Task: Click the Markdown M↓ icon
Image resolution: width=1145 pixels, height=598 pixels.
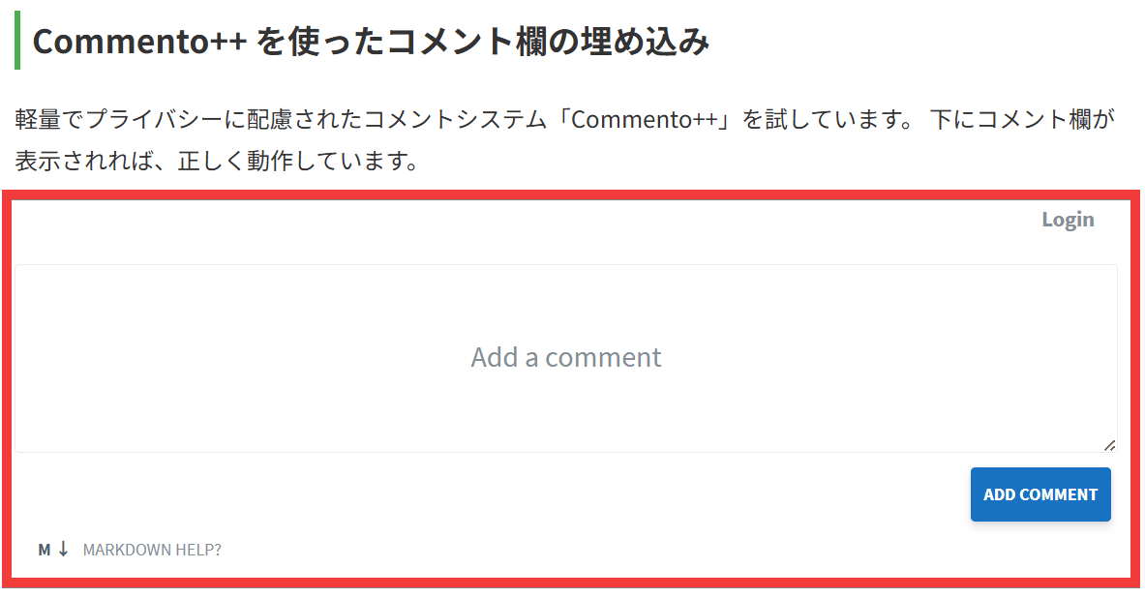Action: click(x=53, y=550)
